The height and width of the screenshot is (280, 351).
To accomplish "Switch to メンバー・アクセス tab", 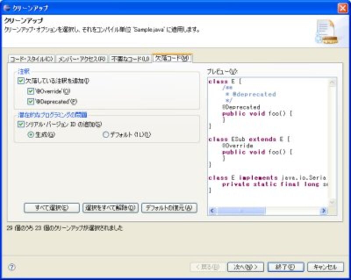I will [82, 59].
